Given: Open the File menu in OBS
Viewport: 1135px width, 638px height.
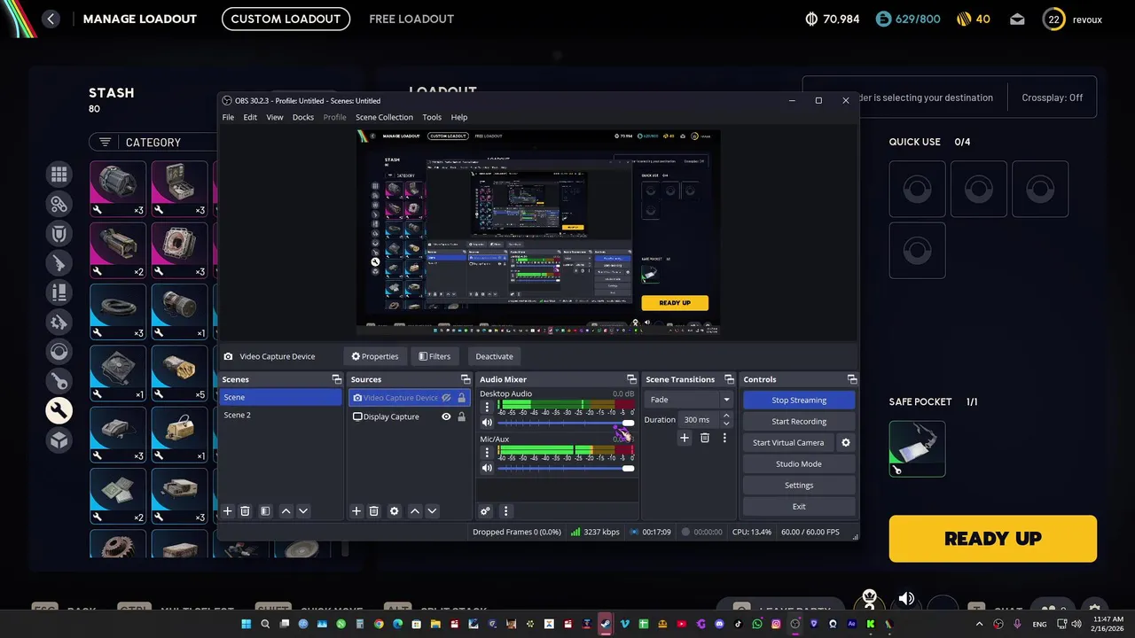Looking at the screenshot, I should pos(228,117).
